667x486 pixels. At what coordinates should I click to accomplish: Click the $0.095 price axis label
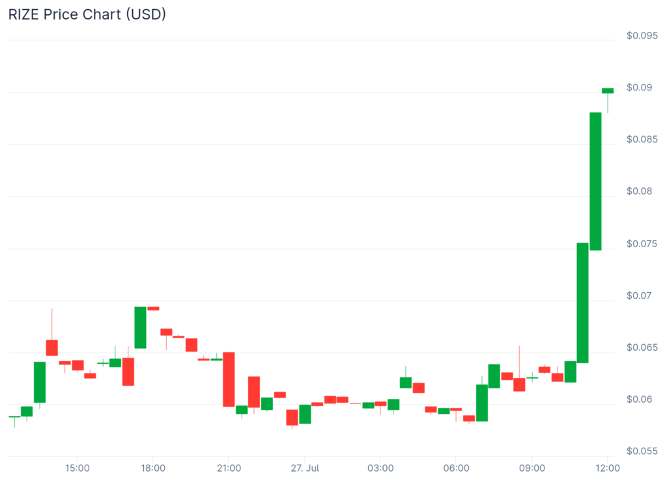[642, 36]
